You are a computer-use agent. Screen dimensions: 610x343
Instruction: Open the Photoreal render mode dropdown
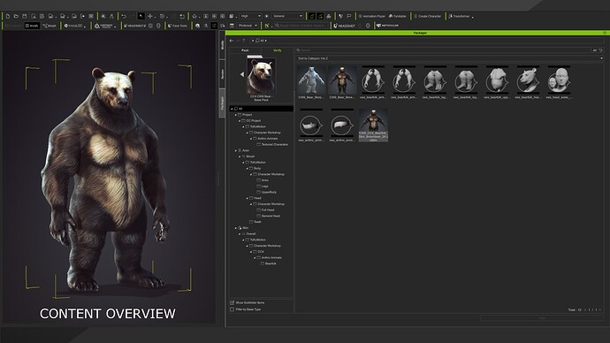[248, 26]
